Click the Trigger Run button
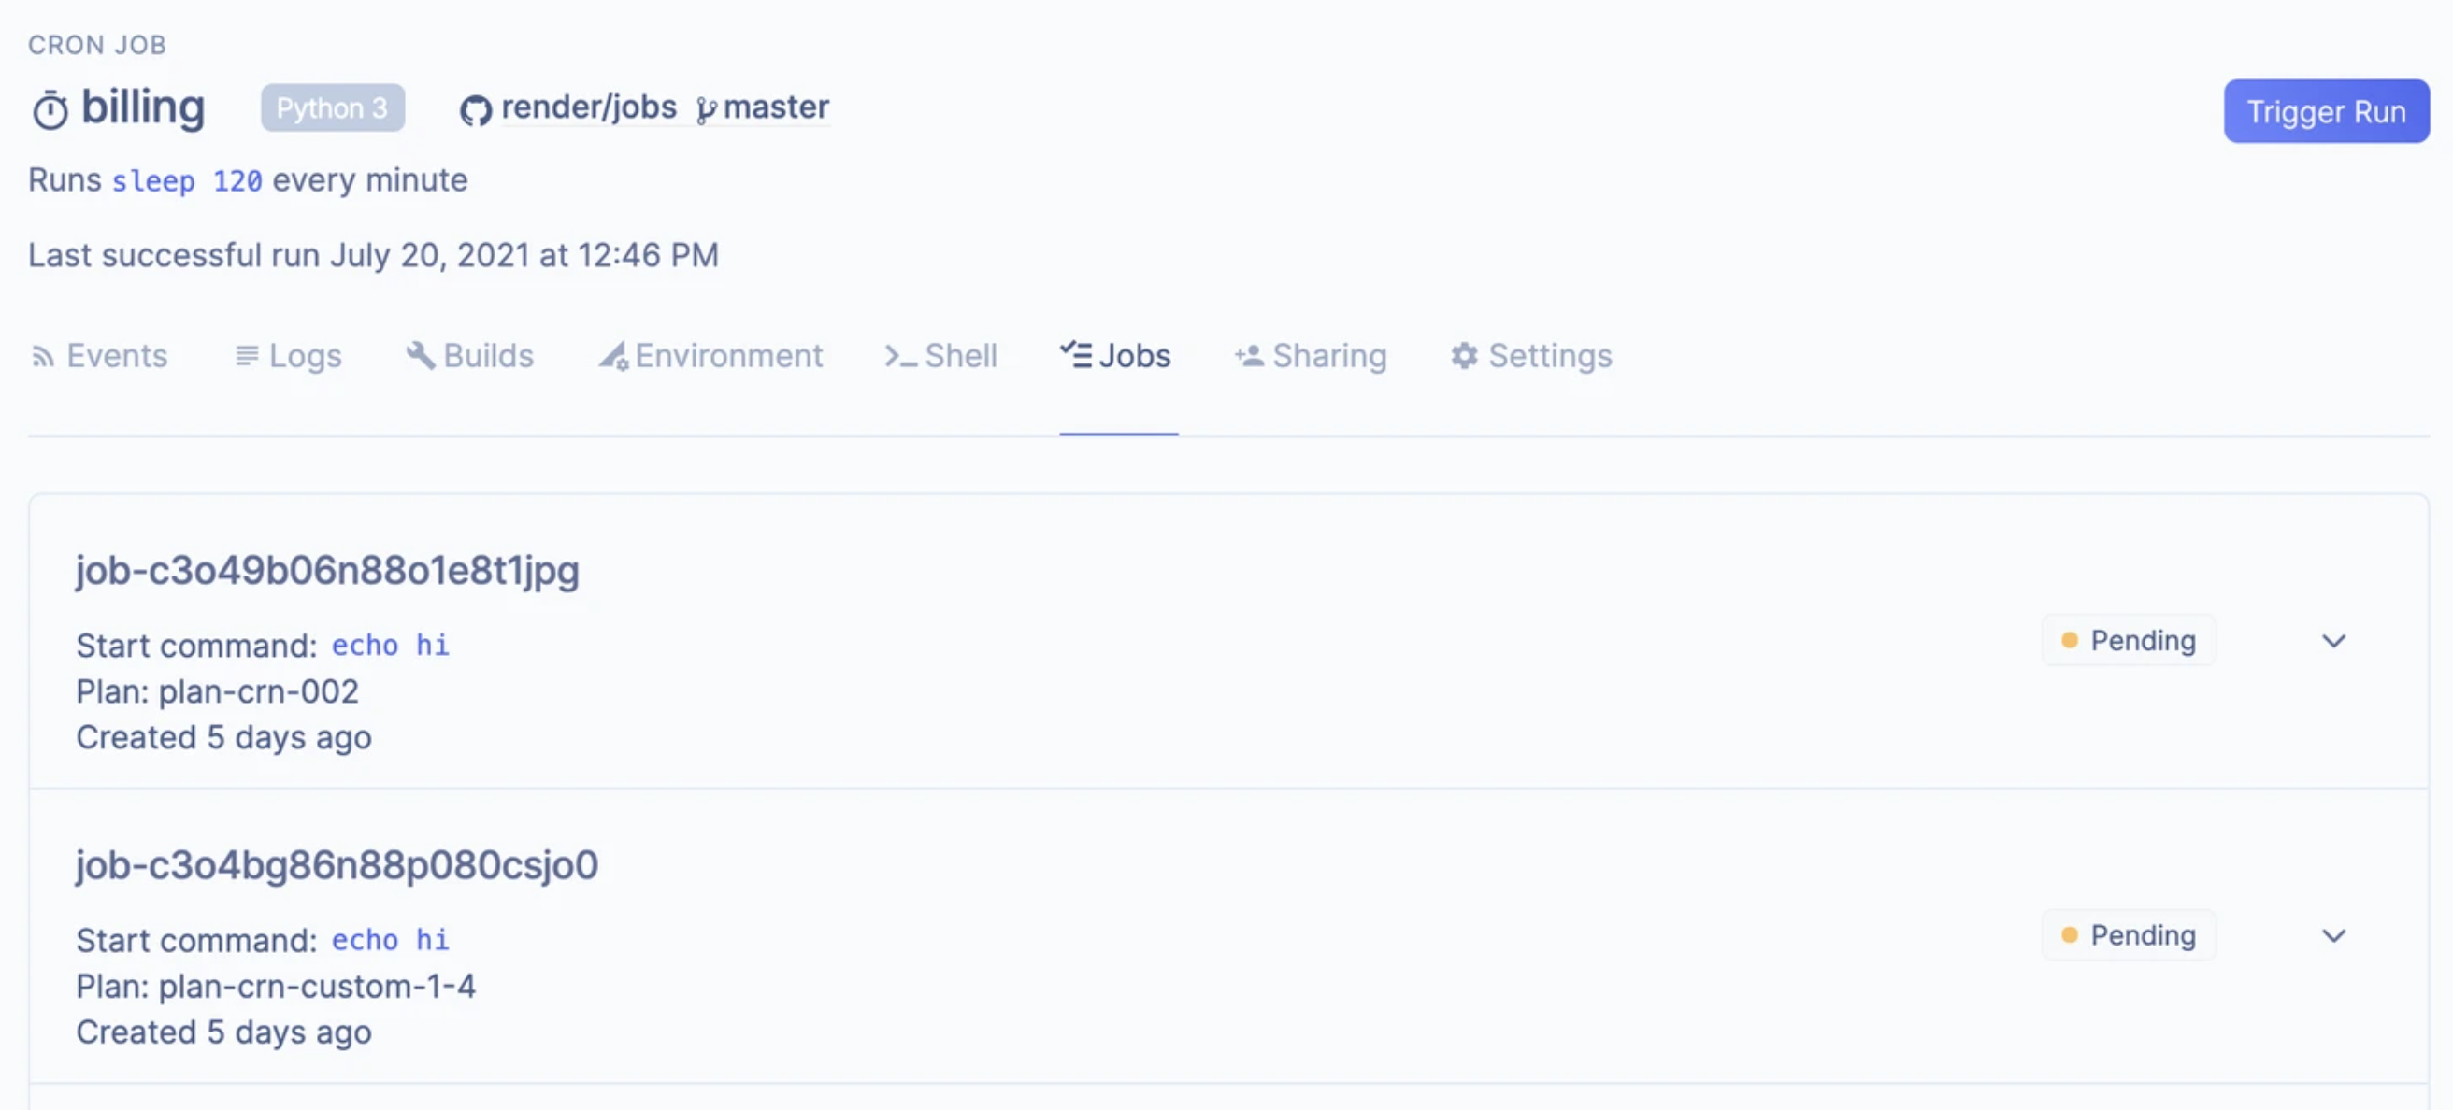 (2326, 111)
